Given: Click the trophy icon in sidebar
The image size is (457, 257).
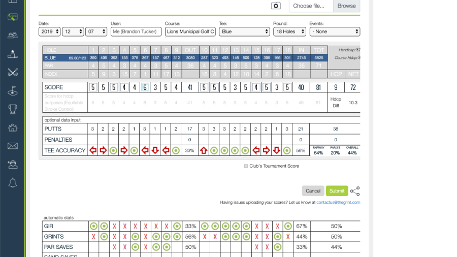Looking at the screenshot, I should 13,109.
